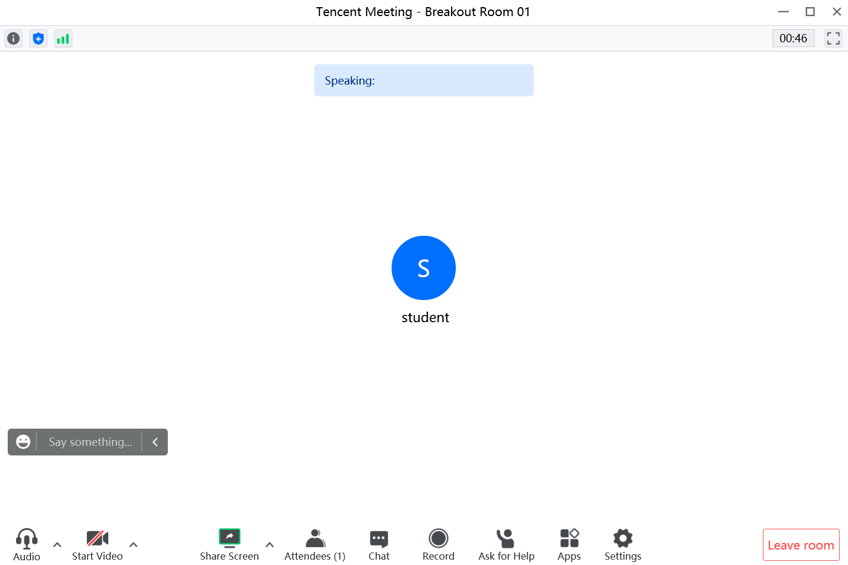Open the Start Video options chevron
The width and height of the screenshot is (848, 565).
pyautogui.click(x=133, y=544)
